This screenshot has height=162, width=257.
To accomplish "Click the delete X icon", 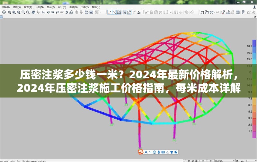I will tap(161, 12).
